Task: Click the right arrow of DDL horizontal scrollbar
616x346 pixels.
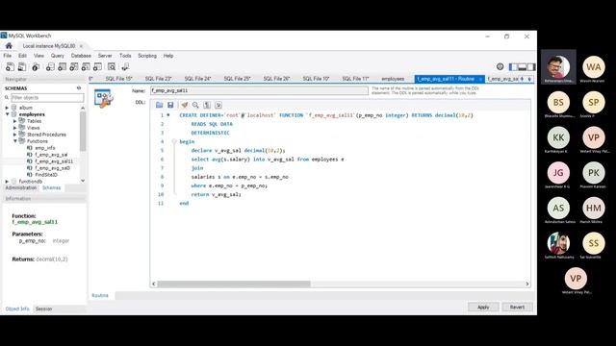Action: point(527,284)
